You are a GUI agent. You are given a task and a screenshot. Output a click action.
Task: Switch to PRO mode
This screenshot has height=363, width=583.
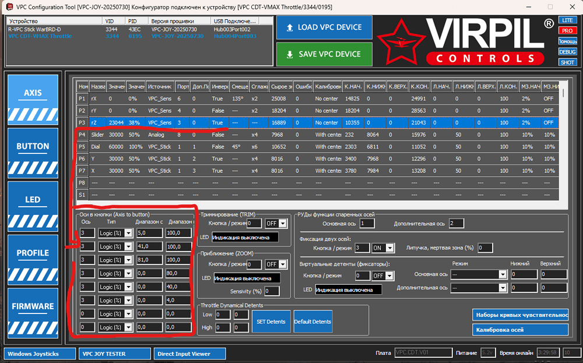[567, 30]
